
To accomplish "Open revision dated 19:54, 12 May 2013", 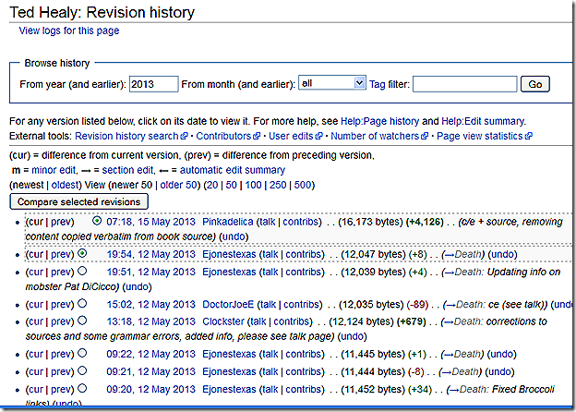I will point(151,254).
